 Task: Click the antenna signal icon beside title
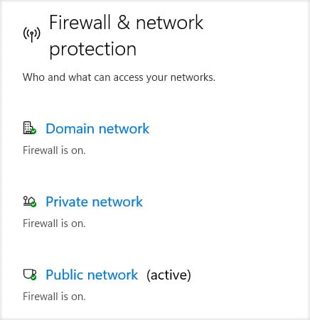pyautogui.click(x=32, y=35)
